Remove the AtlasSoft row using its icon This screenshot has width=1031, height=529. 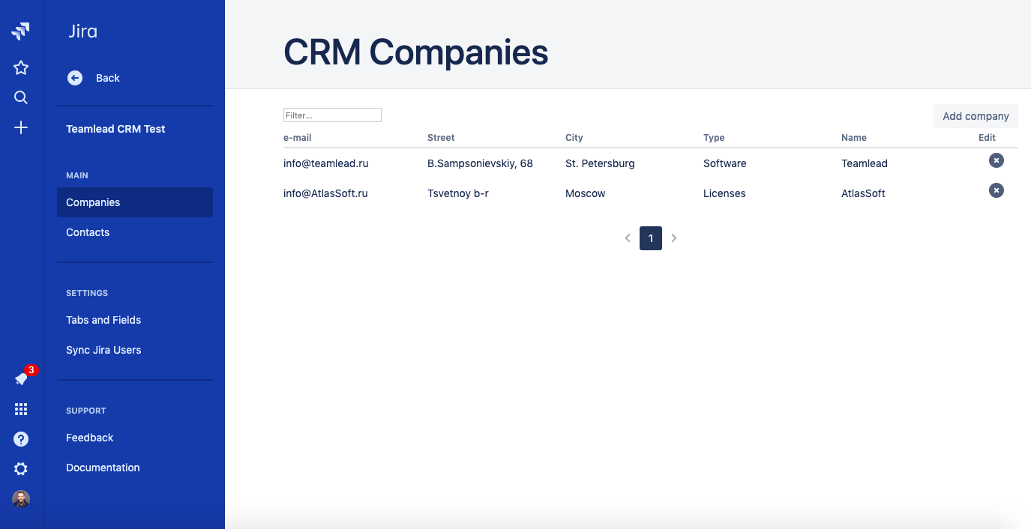(996, 190)
